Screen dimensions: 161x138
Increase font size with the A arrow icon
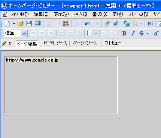pyautogui.click(x=156, y=33)
